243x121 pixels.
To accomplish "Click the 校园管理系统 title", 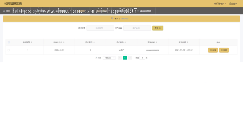I will tap(13, 4).
